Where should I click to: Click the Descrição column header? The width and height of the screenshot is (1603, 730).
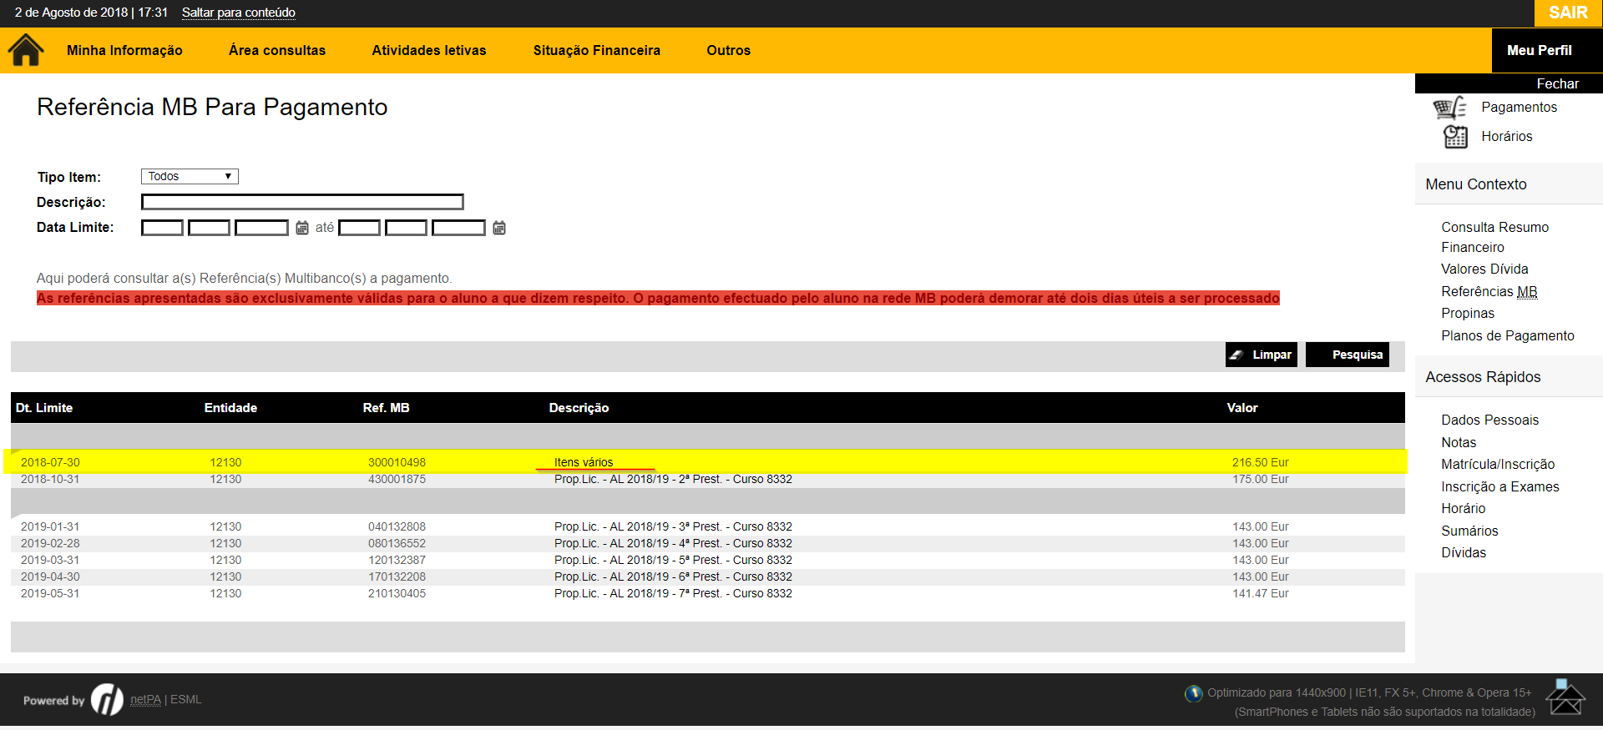point(579,408)
